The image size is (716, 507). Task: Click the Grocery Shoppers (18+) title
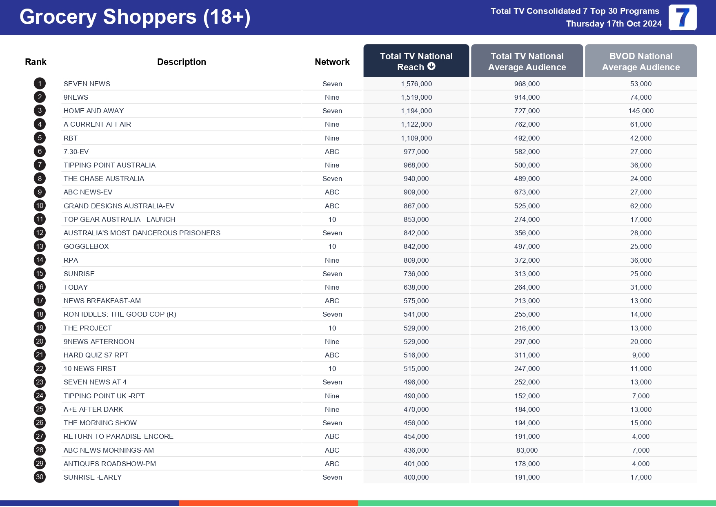pos(135,17)
